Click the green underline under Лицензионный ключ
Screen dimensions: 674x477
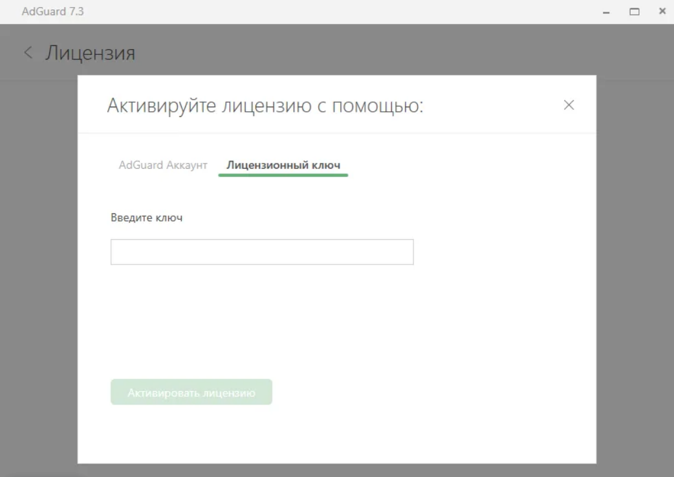(283, 175)
